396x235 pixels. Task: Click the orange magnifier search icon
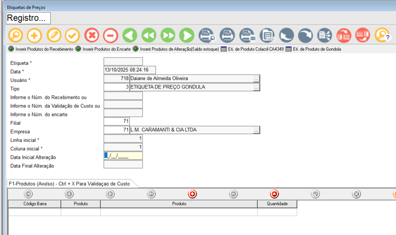[15, 36]
